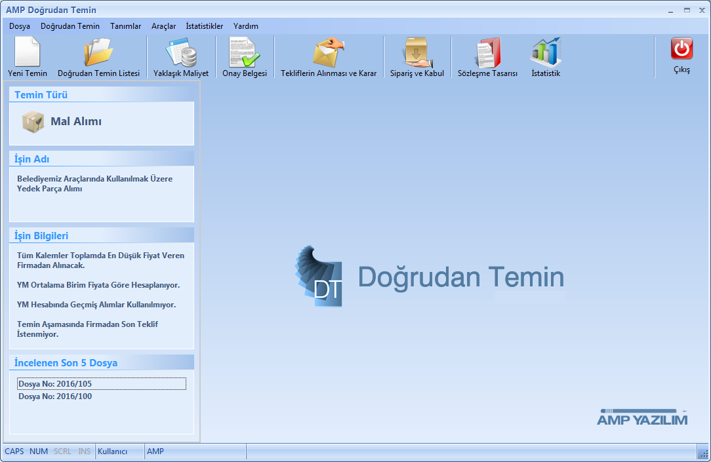Screen dimensions: 711x462
Task: Open the Sözleşme Tasarısı toolbar icon
Action: coord(487,52)
